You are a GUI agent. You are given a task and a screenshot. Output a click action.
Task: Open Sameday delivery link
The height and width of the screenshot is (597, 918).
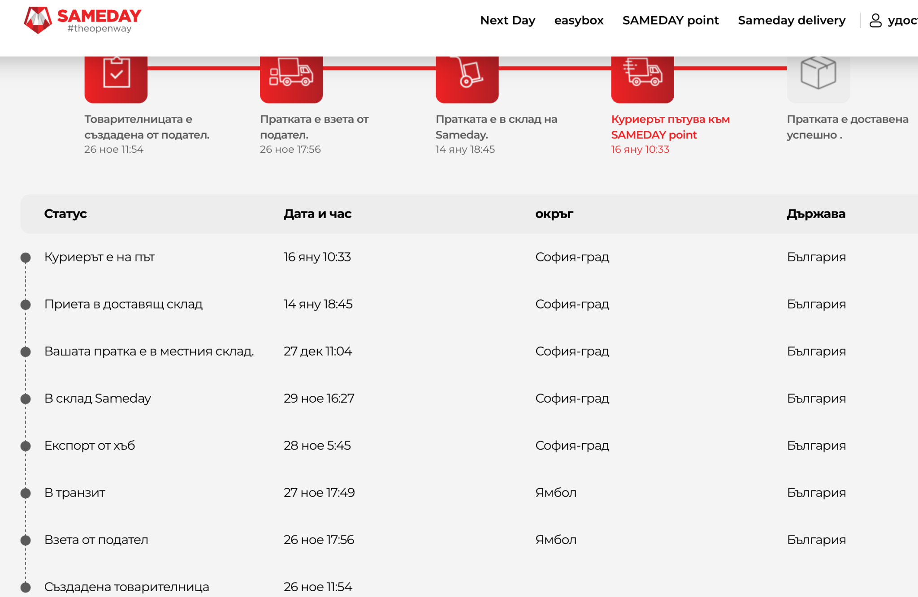pyautogui.click(x=792, y=21)
